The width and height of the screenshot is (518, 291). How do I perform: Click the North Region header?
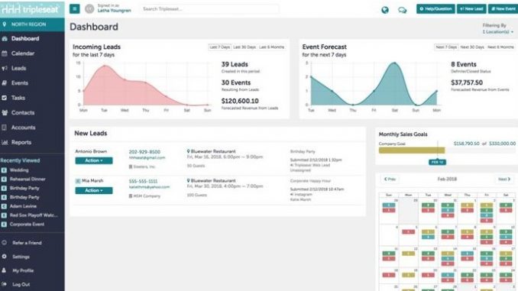[x=32, y=24]
